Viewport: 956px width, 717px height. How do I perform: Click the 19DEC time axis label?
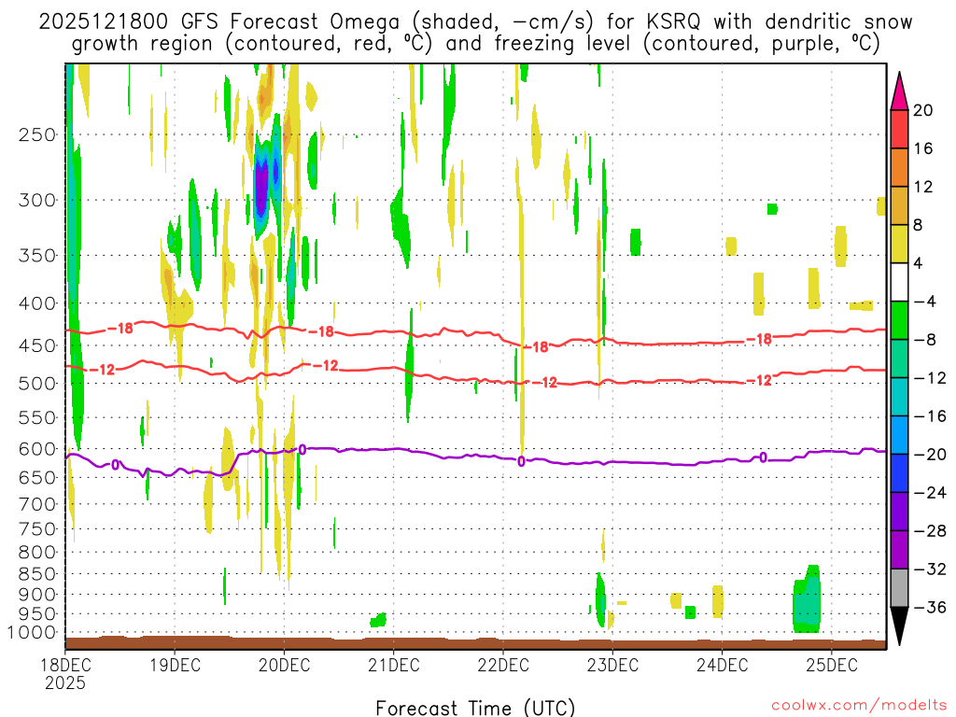(175, 665)
